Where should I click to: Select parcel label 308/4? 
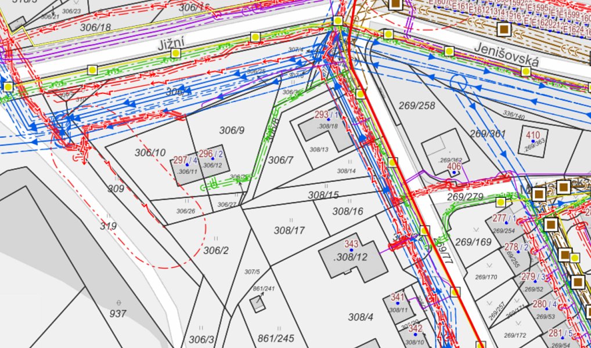point(361,317)
